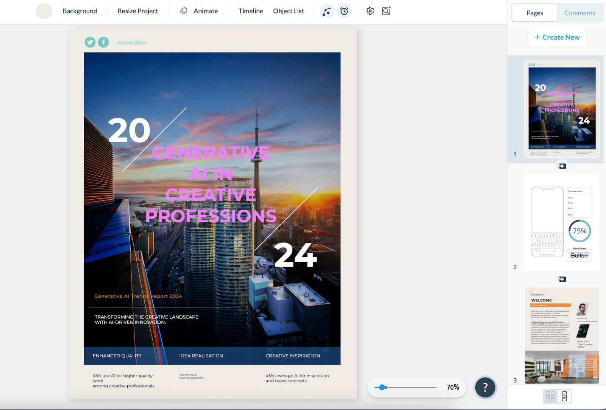The height and width of the screenshot is (410, 606).
Task: Open the Resize Project options
Action: 137,11
